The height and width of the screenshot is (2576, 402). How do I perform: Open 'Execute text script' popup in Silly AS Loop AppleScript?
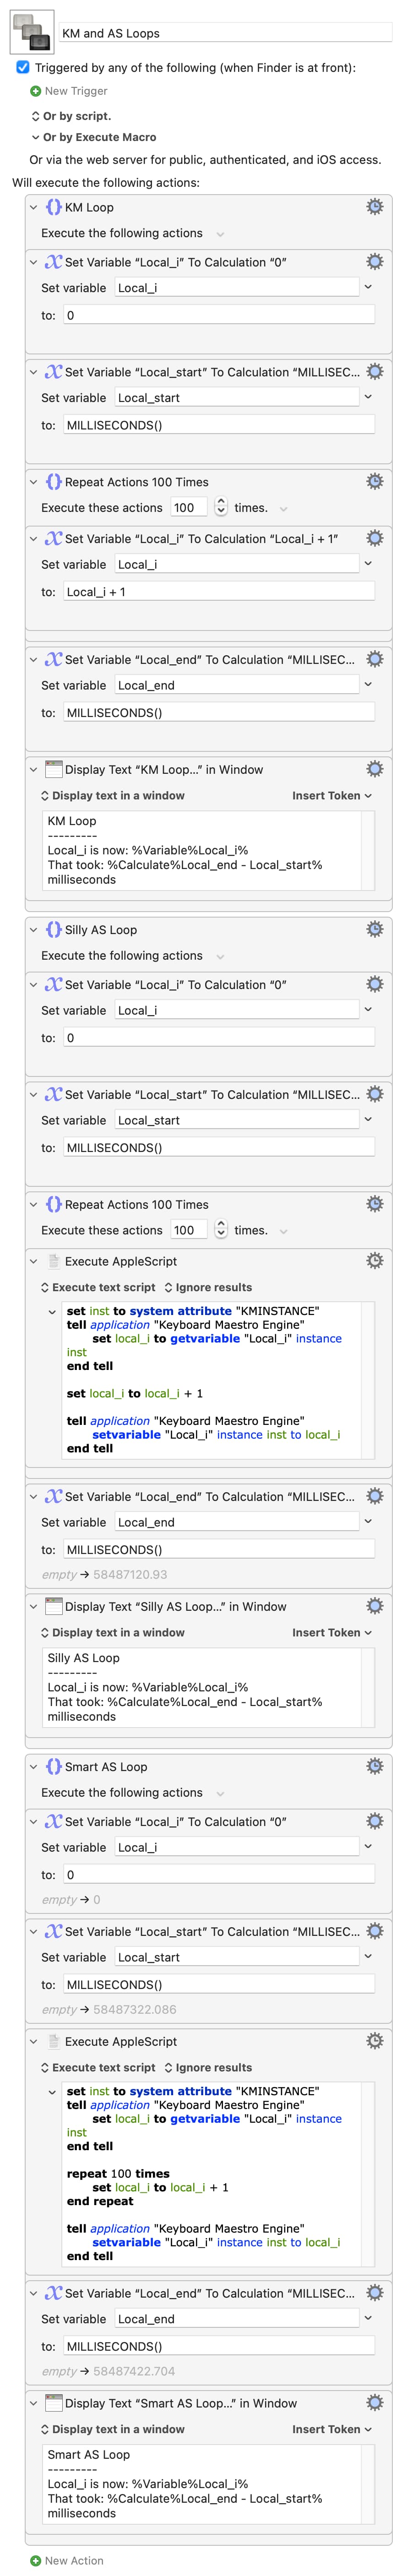tap(98, 1287)
